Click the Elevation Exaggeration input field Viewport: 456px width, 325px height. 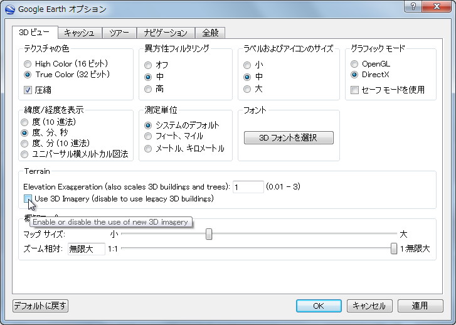coord(248,187)
